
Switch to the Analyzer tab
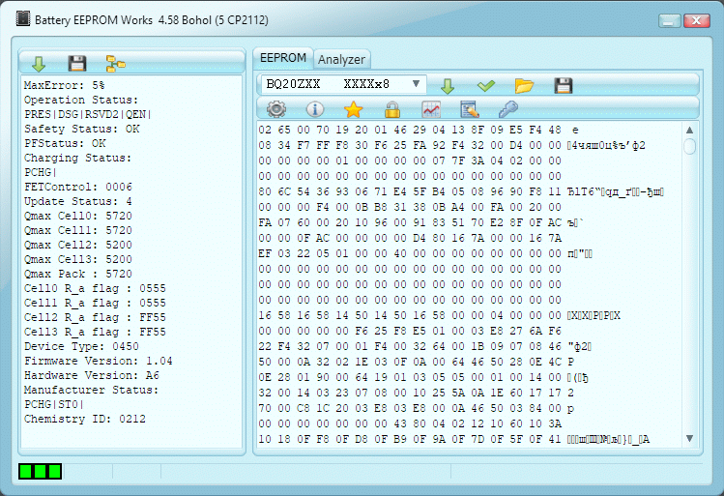341,60
